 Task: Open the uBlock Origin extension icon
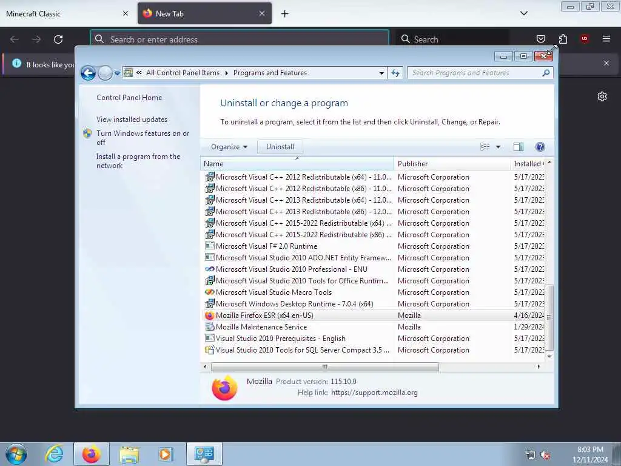[584, 39]
